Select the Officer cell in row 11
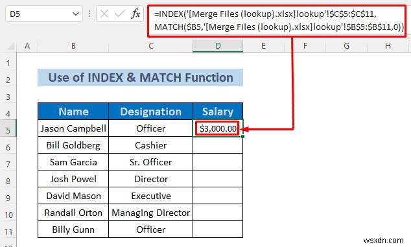The image size is (411, 247). pos(150,229)
